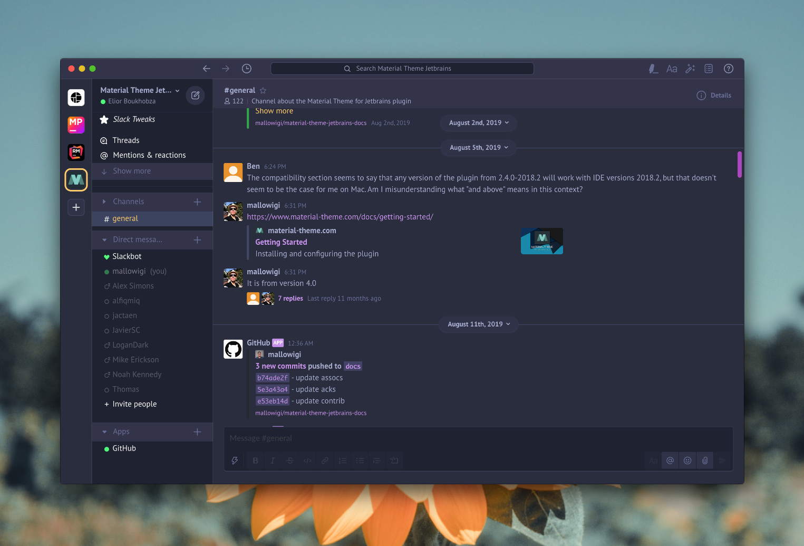Star the #general channel
This screenshot has width=804, height=546.
pyautogui.click(x=263, y=91)
